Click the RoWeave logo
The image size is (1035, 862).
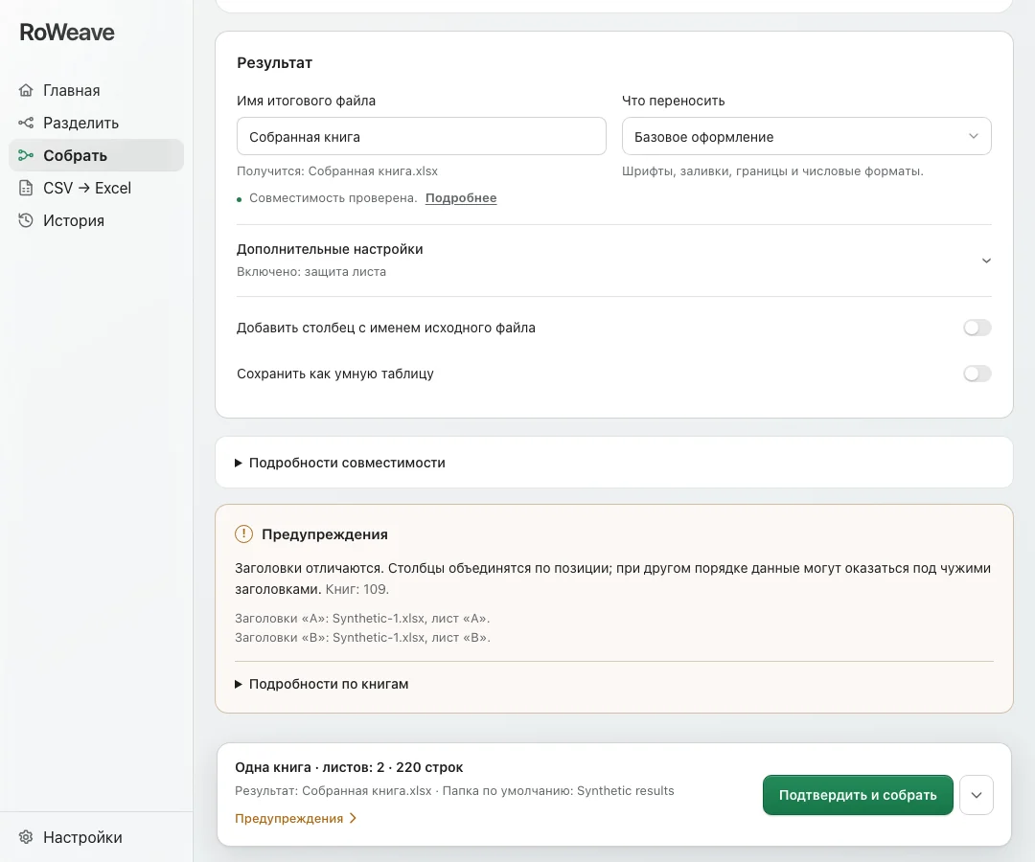pyautogui.click(x=67, y=33)
